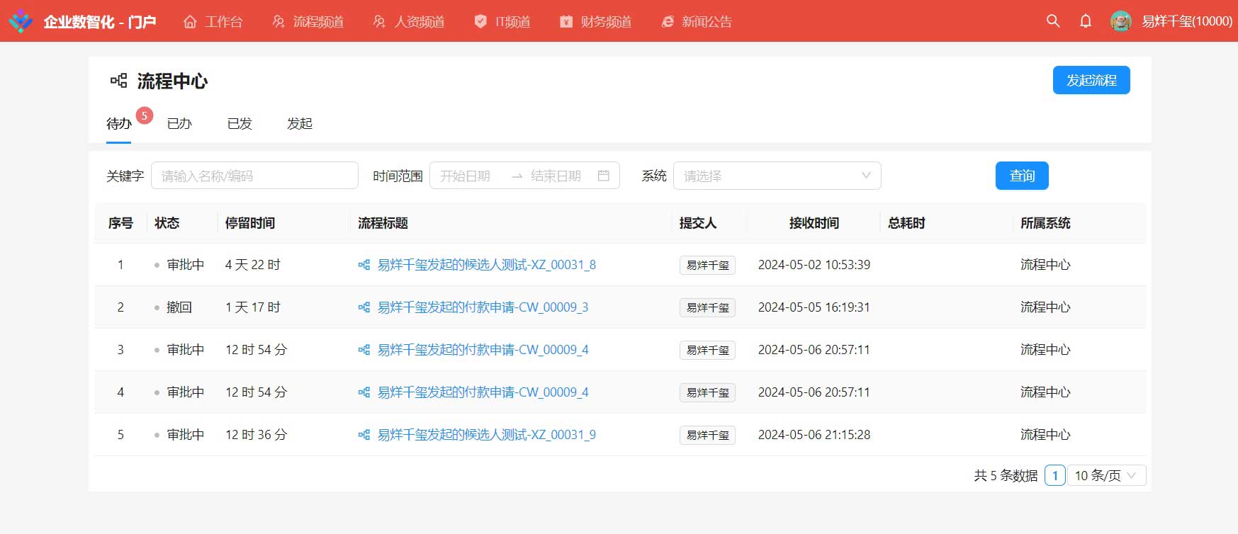Focus the 关键字 keyword input field
This screenshot has height=534, width=1238.
[254, 176]
